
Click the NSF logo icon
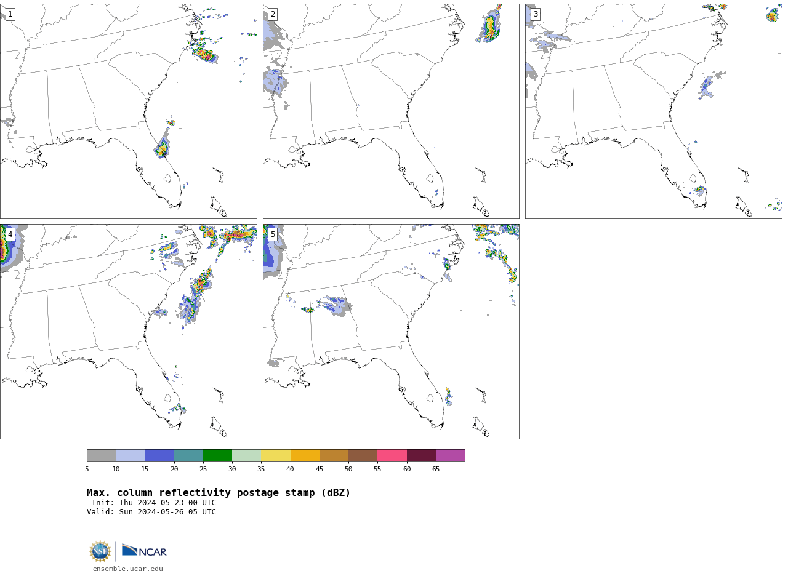click(100, 551)
